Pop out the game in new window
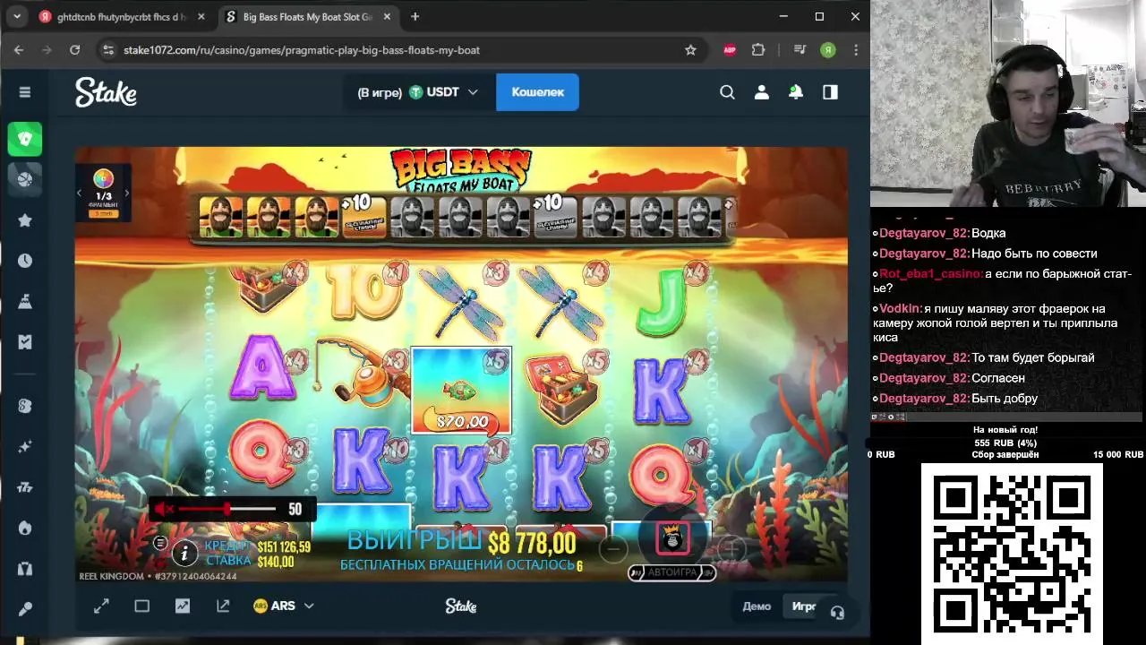The width and height of the screenshot is (1146, 645). [223, 606]
